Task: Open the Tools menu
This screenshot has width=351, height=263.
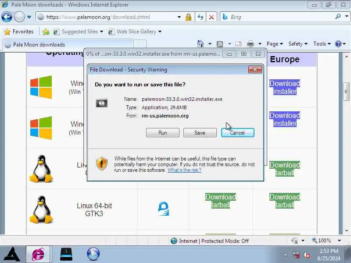Action: (322, 44)
